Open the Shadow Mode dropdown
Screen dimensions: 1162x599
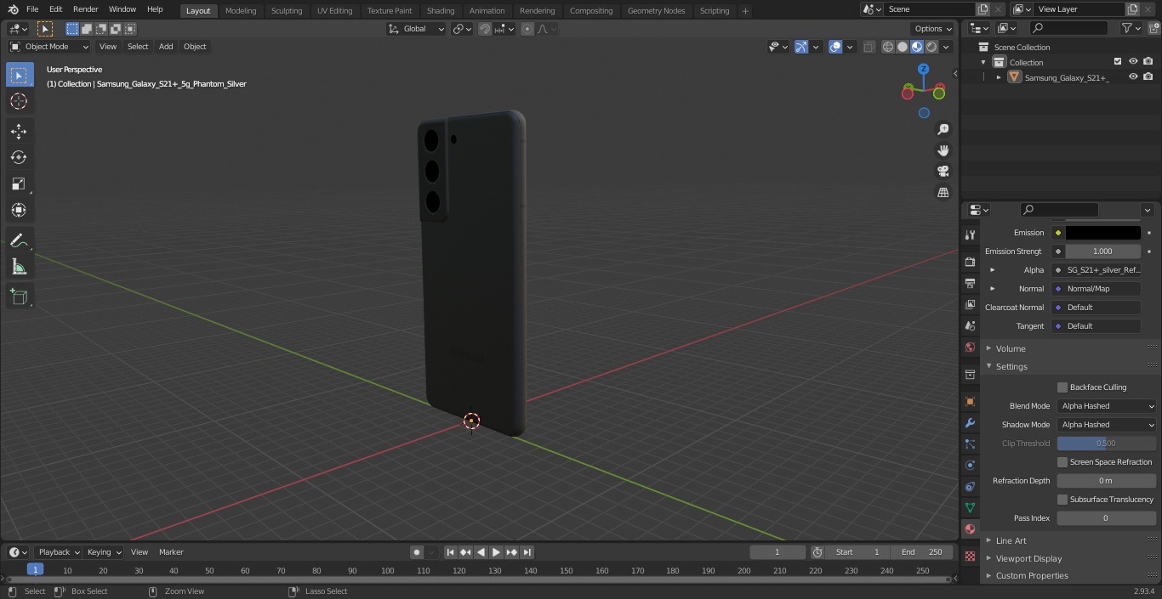coord(1107,425)
